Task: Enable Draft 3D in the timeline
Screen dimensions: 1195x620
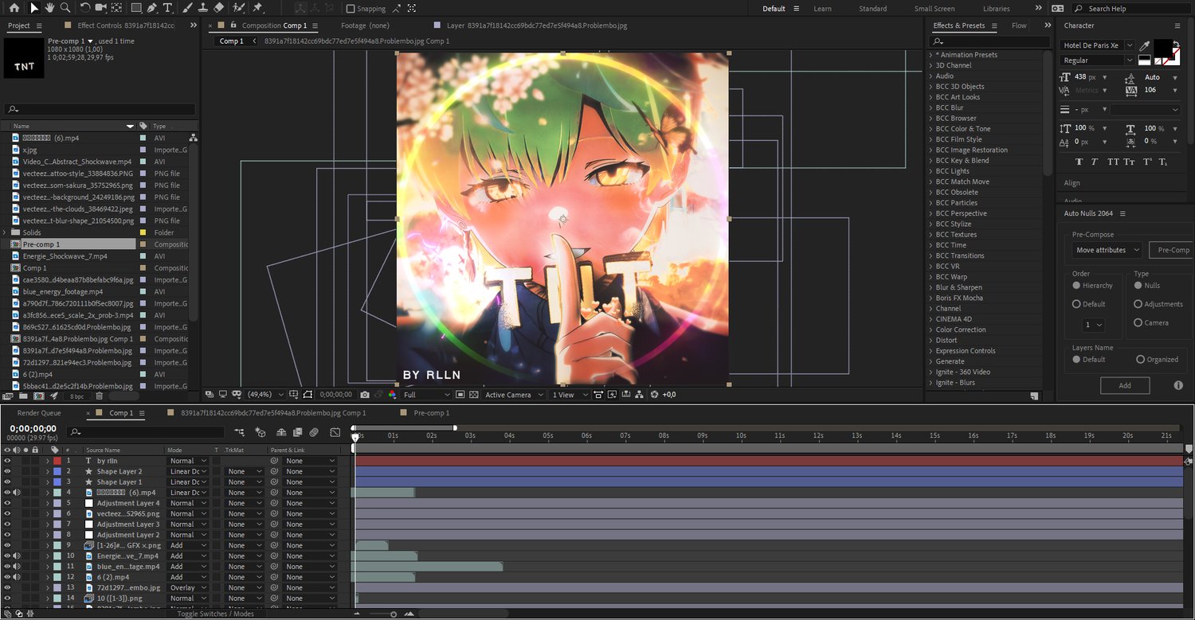Action: click(260, 432)
